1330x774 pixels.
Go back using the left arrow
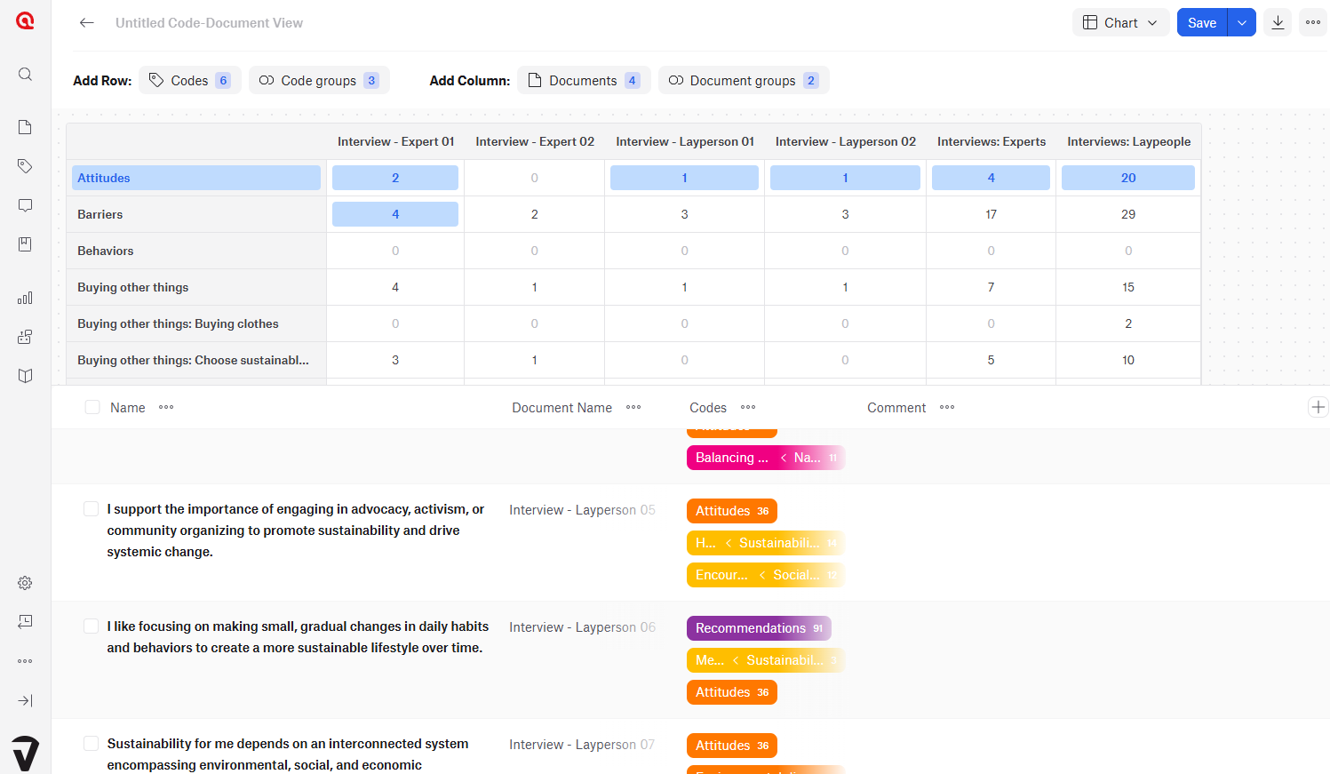point(86,23)
